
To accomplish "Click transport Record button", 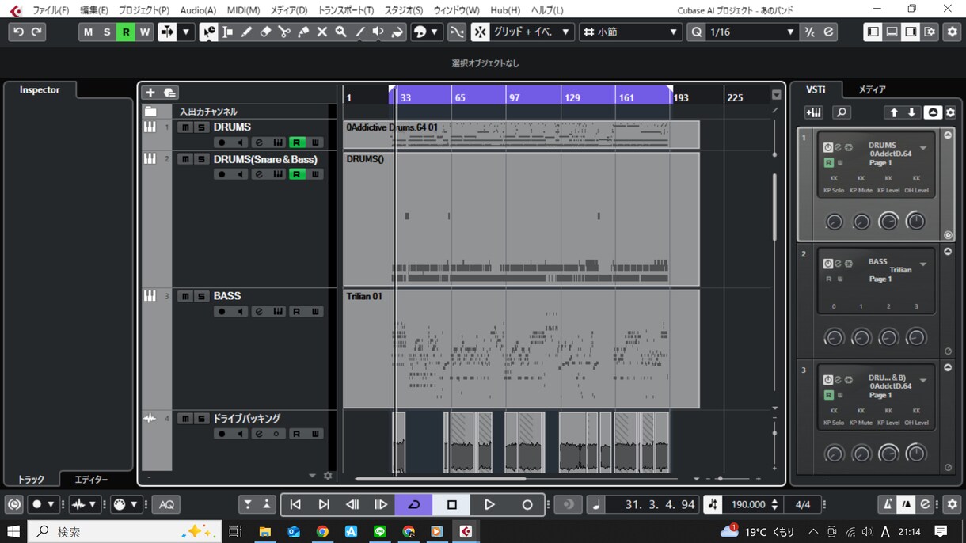I will 527,504.
